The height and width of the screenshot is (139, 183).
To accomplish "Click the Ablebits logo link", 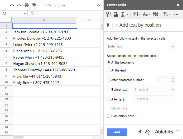I will click(x=164, y=132).
